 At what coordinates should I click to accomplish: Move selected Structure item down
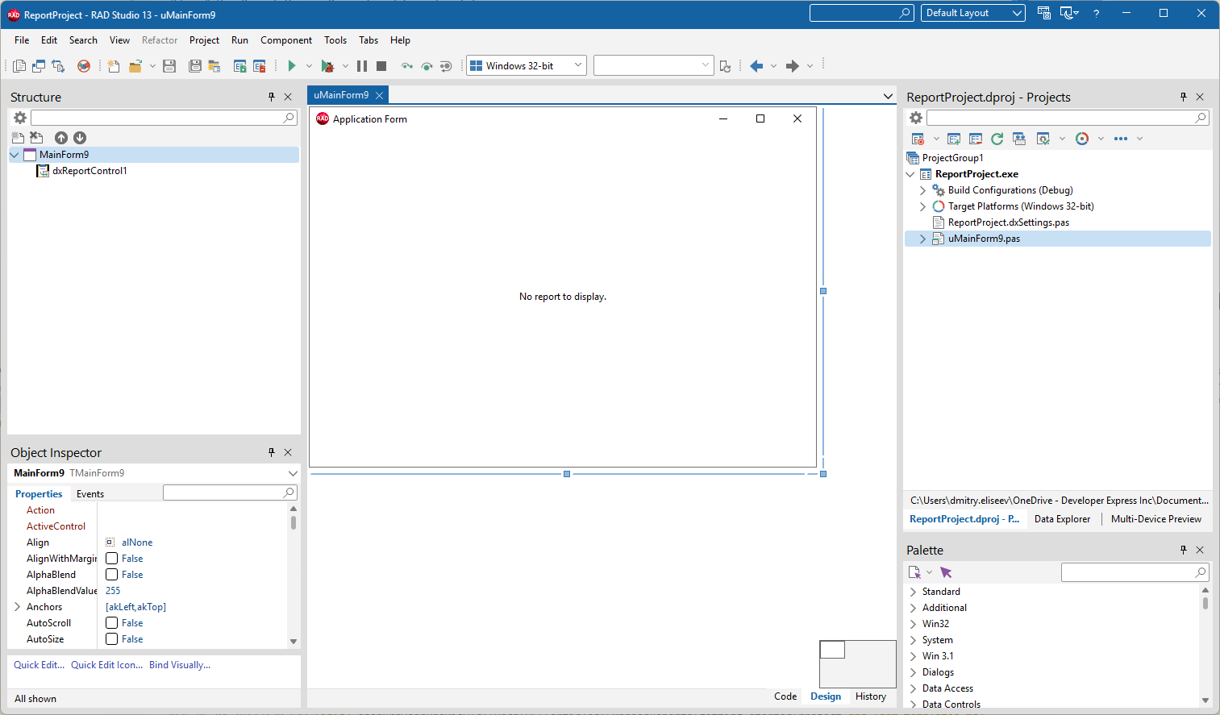80,138
